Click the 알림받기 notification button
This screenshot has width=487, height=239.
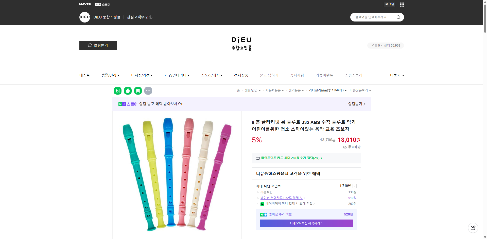98,46
